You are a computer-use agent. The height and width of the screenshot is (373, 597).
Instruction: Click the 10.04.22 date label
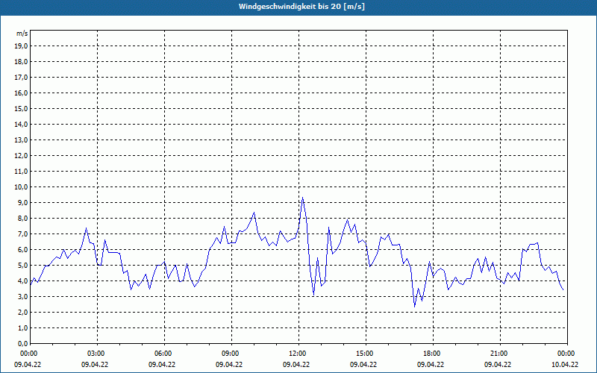pyautogui.click(x=565, y=365)
